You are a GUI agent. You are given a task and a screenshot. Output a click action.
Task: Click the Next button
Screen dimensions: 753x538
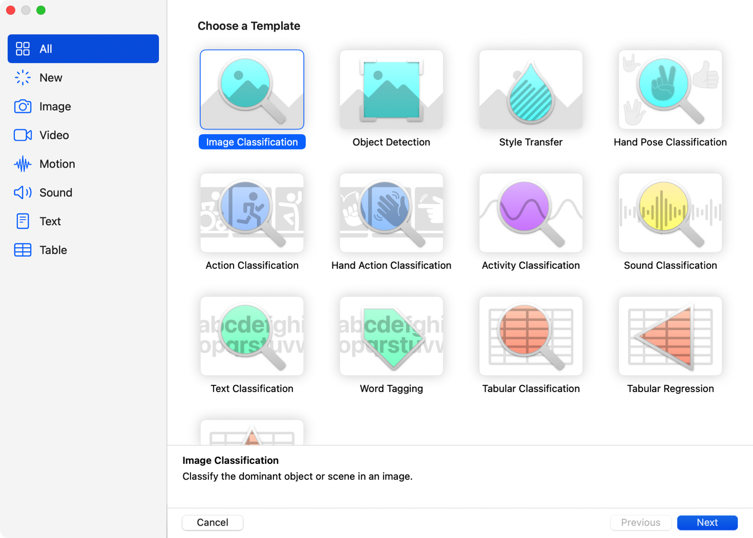(x=707, y=523)
